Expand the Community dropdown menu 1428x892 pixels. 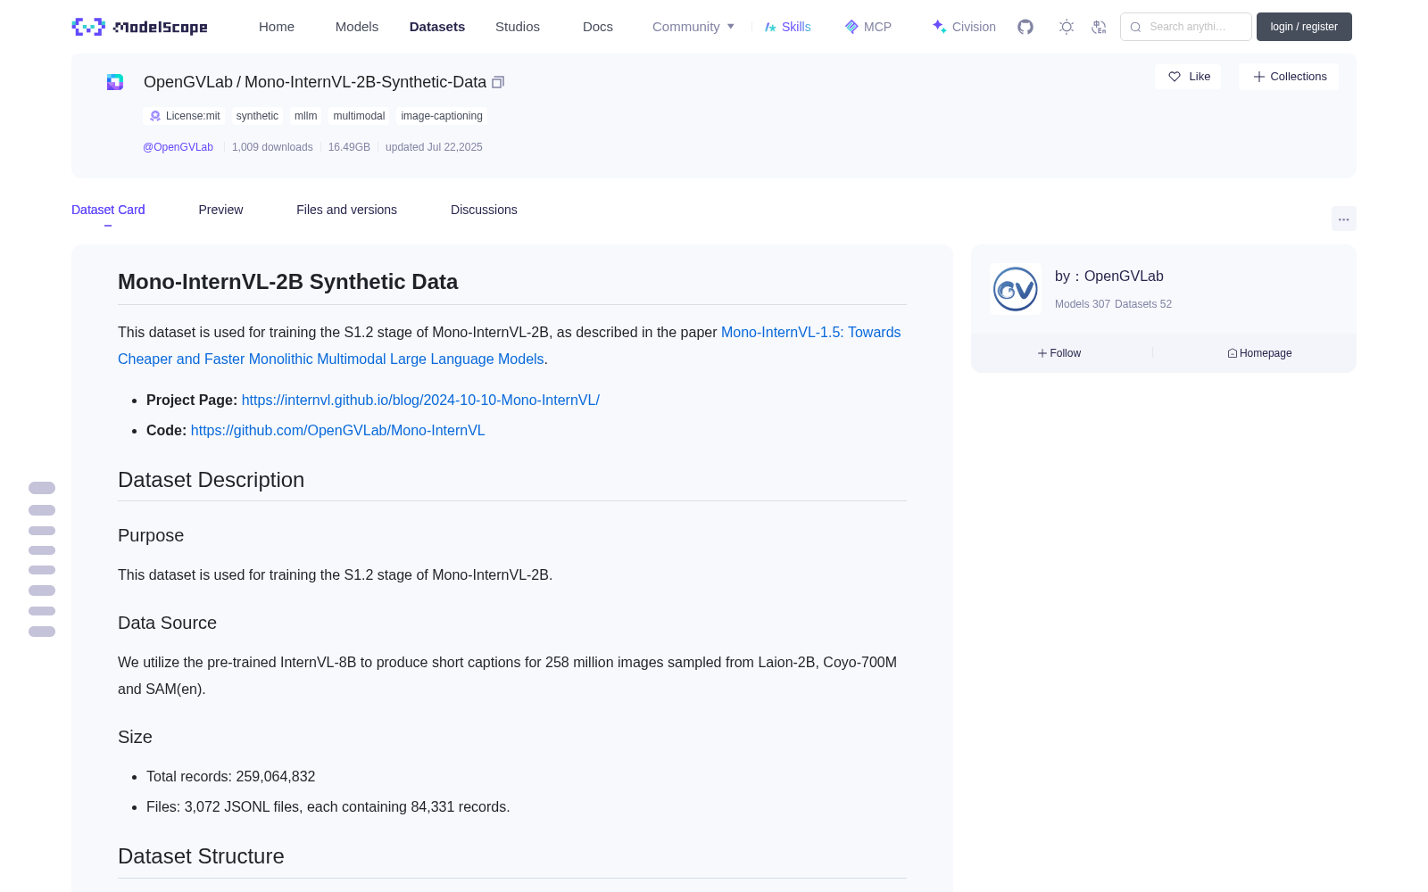pyautogui.click(x=693, y=27)
